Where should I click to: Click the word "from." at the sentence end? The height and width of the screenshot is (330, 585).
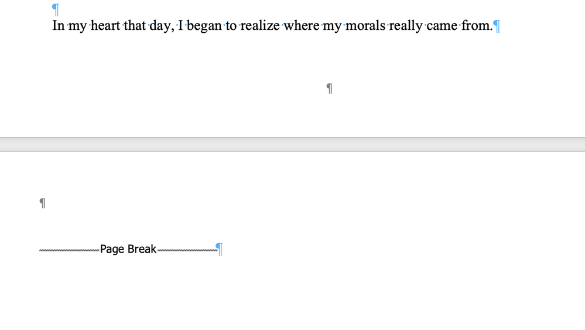(477, 25)
